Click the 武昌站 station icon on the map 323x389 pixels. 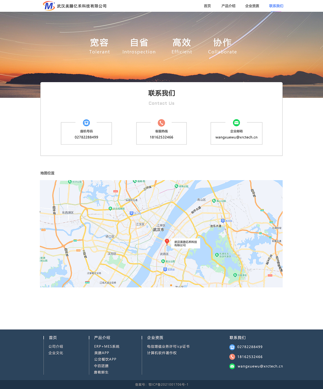pos(165,269)
